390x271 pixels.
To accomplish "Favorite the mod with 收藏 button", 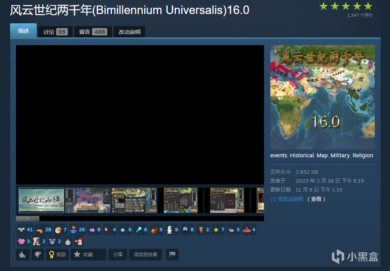I will pyautogui.click(x=88, y=255).
